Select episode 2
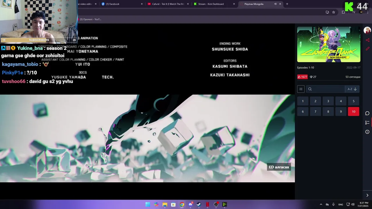Image resolution: width=372 pixels, height=209 pixels. point(315,101)
